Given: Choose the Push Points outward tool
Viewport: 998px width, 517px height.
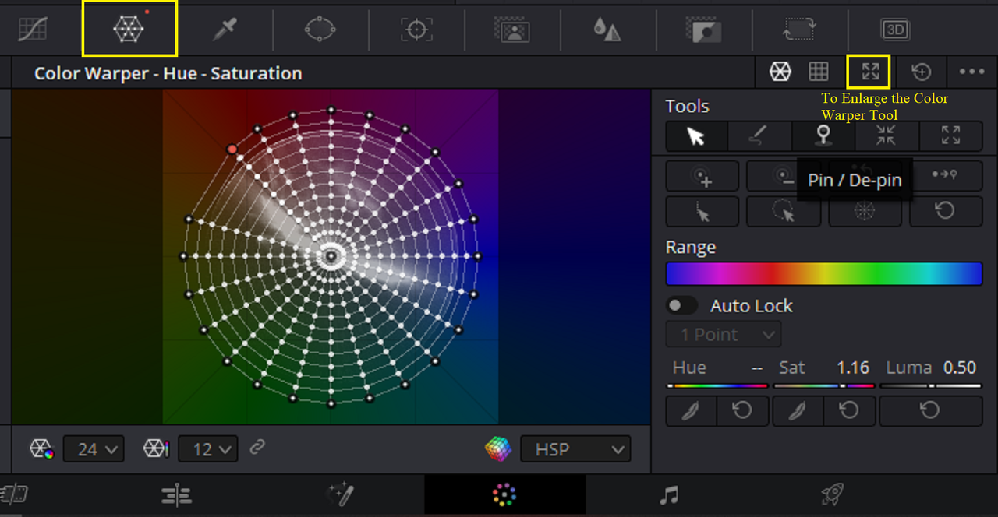Looking at the screenshot, I should coord(950,136).
